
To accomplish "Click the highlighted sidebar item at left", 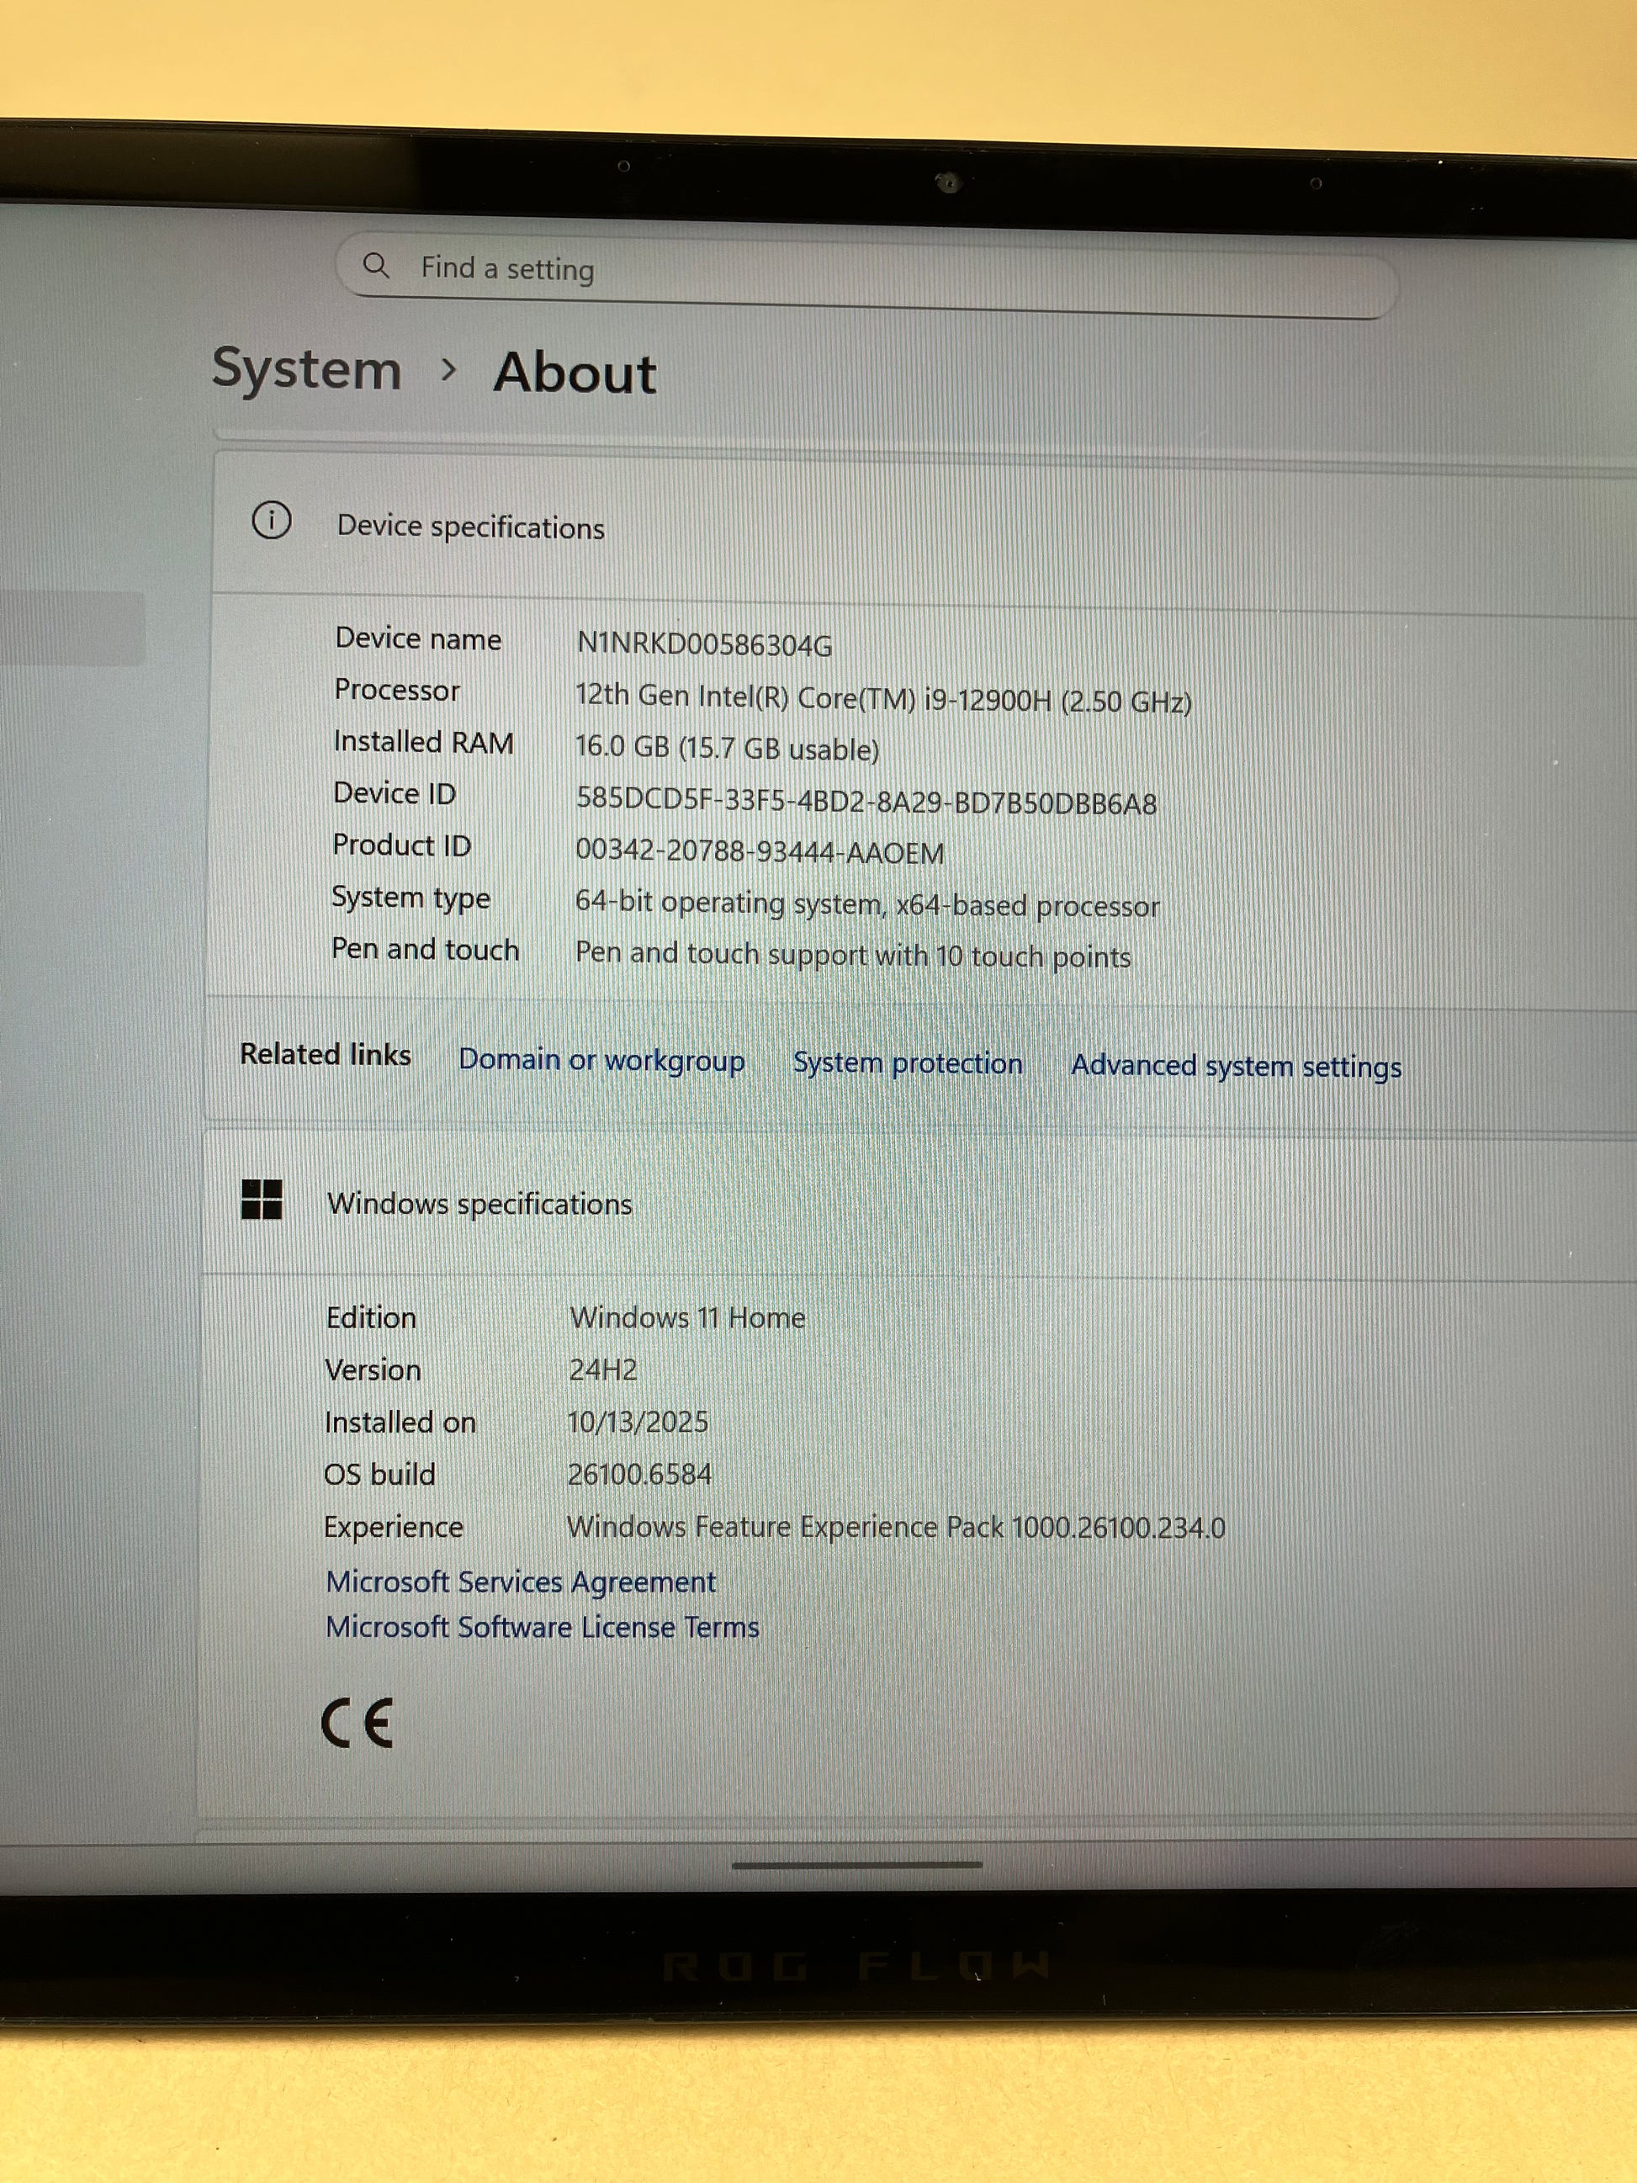I will 71,628.
